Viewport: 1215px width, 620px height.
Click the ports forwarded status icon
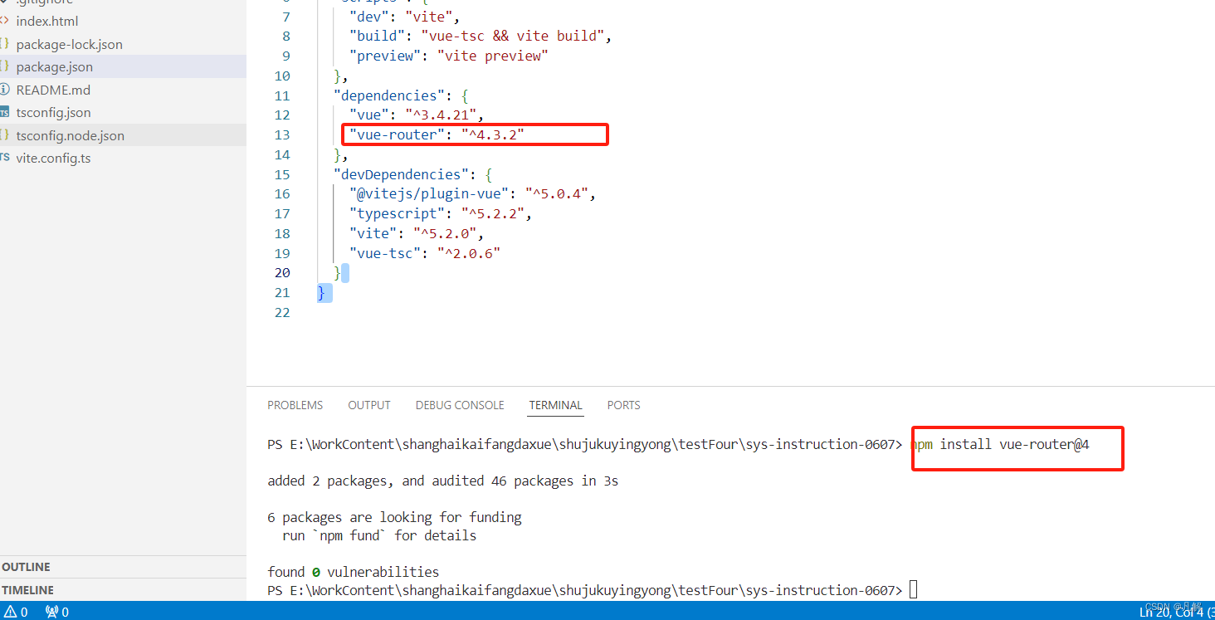click(x=56, y=612)
